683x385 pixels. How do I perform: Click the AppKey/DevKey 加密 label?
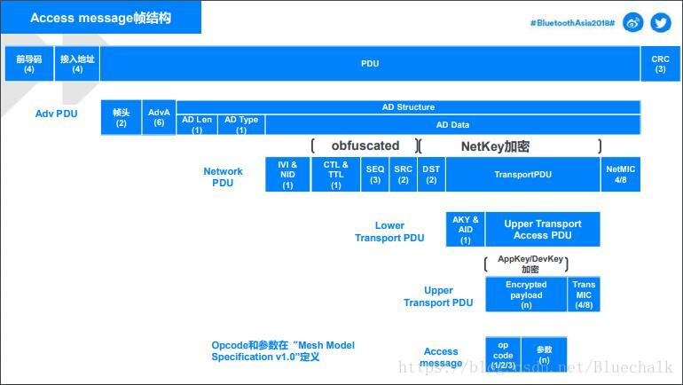click(530, 264)
